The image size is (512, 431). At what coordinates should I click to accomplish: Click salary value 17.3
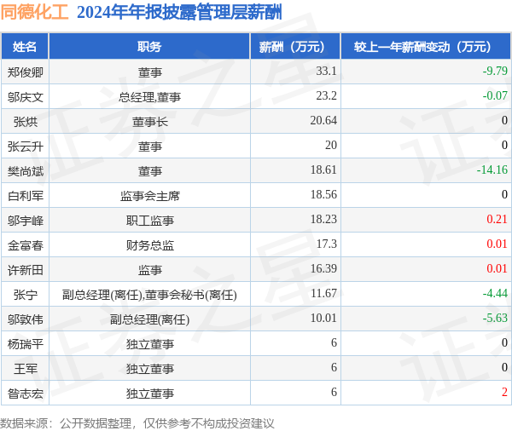tap(326, 244)
